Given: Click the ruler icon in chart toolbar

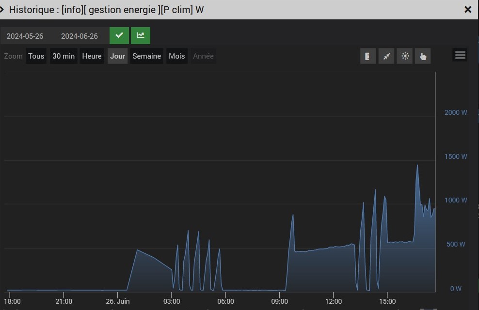Looking at the screenshot, I should tap(368, 56).
